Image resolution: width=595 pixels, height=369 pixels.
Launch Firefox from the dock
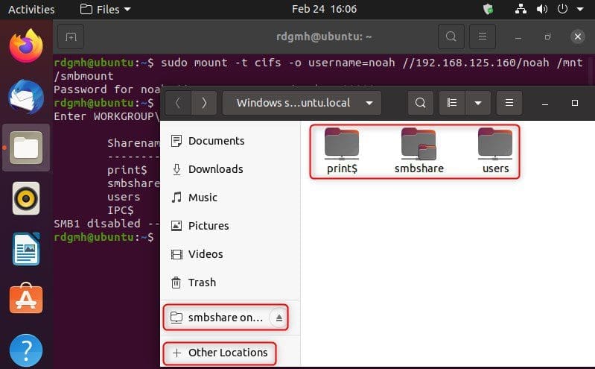pos(26,46)
